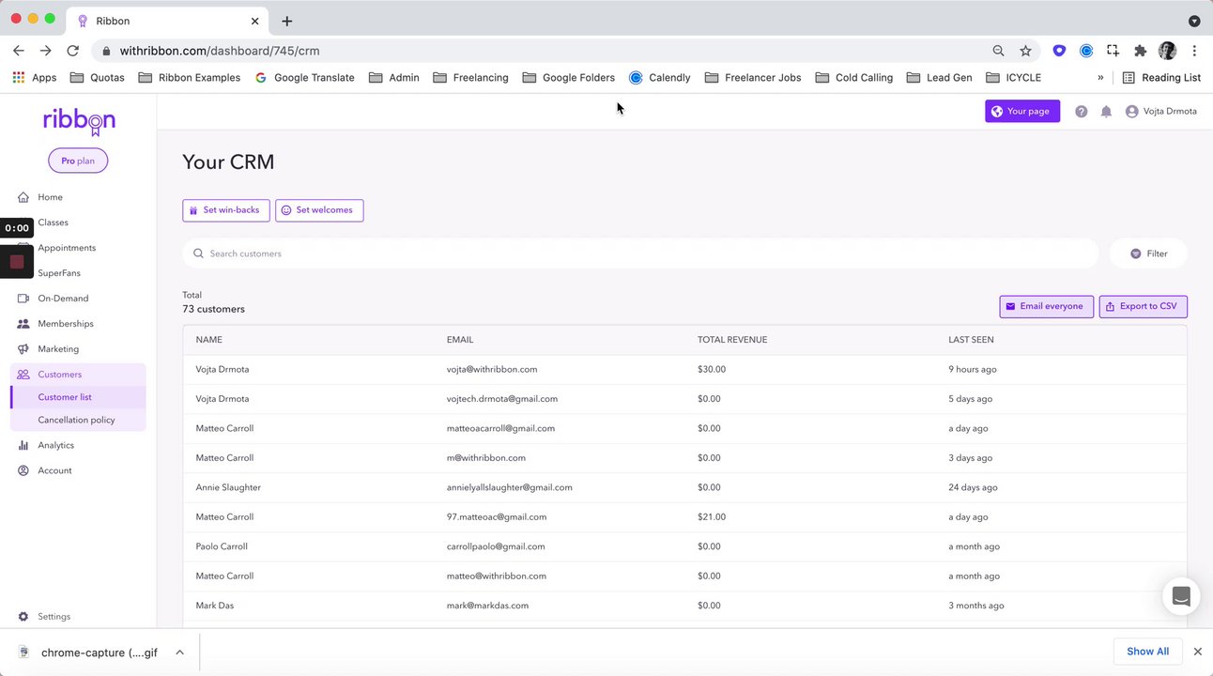1213x676 pixels.
Task: Click the zoom magnifier icon in the address bar
Action: (998, 51)
